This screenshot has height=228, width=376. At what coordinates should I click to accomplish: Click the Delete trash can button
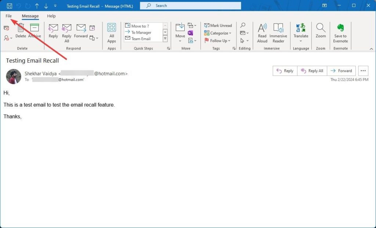[x=21, y=30]
